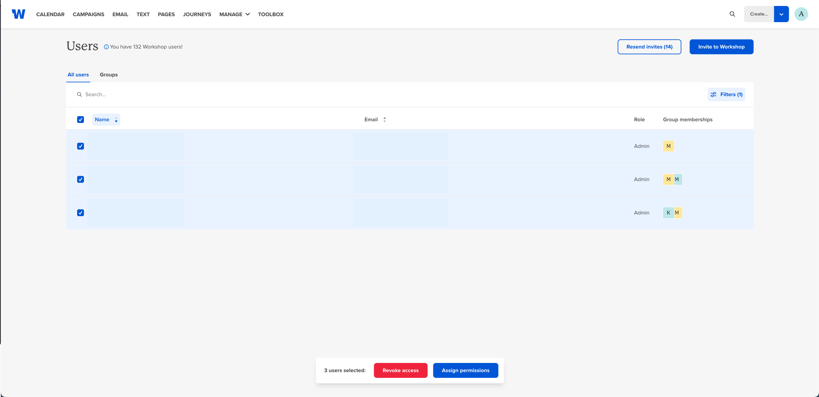Screen dimensions: 819x397
Task: Open the Campaigns menu item
Action: tap(89, 14)
